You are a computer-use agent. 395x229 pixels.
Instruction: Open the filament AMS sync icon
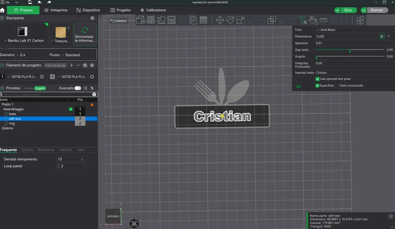[85, 65]
